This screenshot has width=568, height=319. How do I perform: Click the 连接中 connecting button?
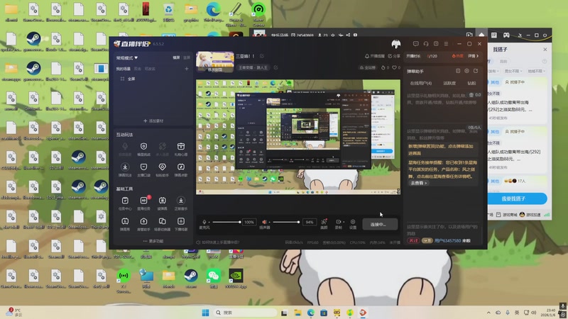380,225
